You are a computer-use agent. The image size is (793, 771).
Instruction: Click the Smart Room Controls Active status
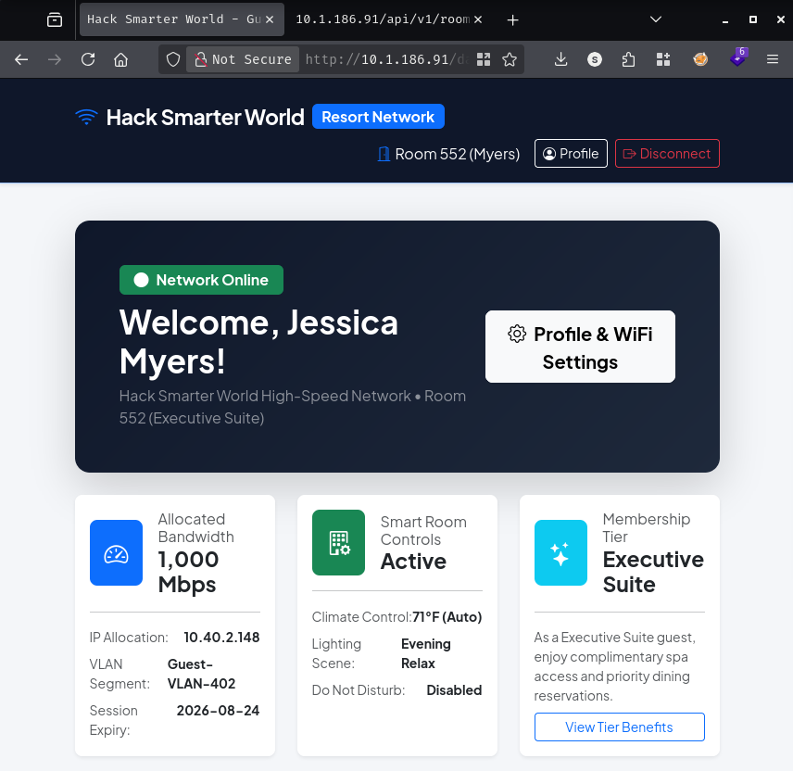413,562
